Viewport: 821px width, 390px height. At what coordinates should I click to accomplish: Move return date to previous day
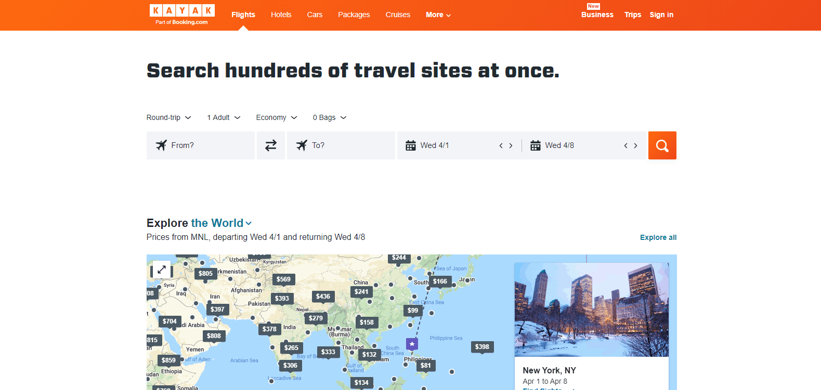(625, 146)
